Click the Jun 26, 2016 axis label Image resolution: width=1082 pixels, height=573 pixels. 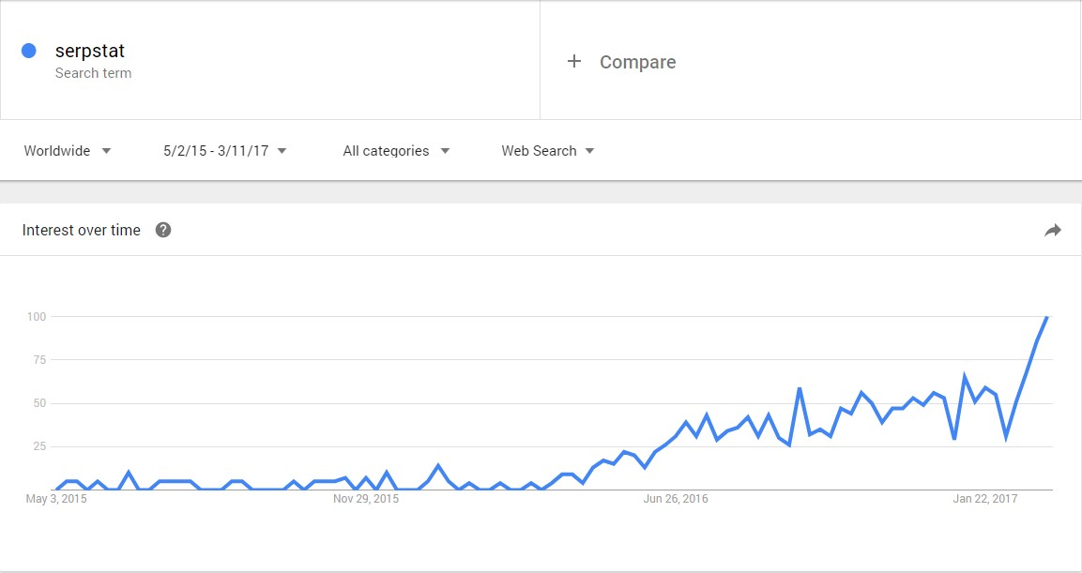click(x=676, y=499)
